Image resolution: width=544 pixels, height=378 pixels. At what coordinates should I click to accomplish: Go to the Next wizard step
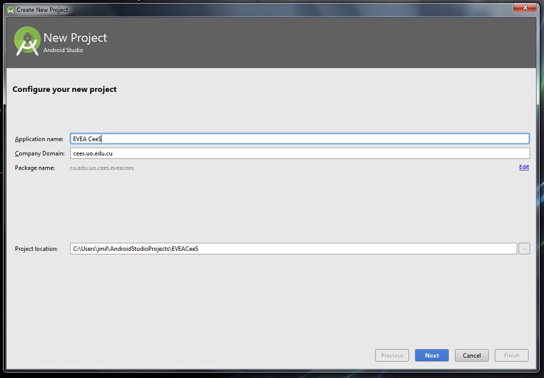pos(431,355)
